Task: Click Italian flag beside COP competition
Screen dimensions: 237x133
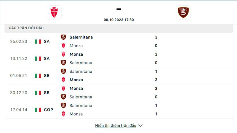Action: pos(38,110)
